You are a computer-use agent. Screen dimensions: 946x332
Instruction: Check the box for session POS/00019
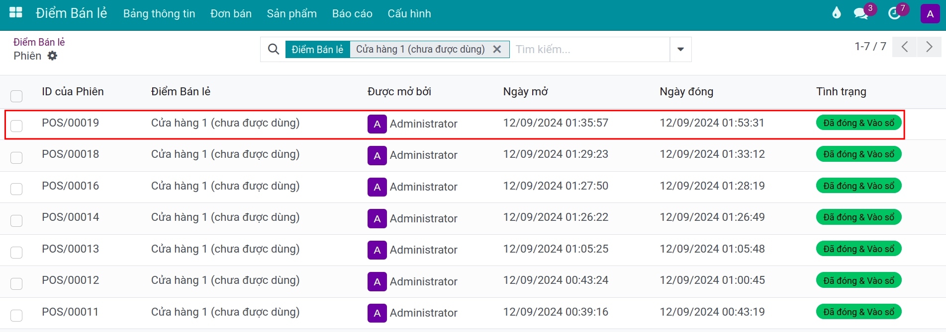[16, 126]
